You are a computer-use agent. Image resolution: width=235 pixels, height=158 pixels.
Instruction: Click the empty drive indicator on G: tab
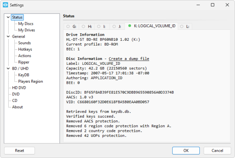[x=68, y=27]
